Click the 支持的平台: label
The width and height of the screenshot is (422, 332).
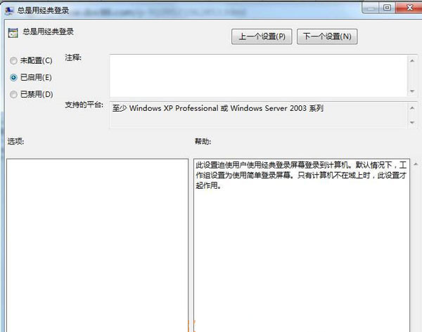(x=84, y=105)
